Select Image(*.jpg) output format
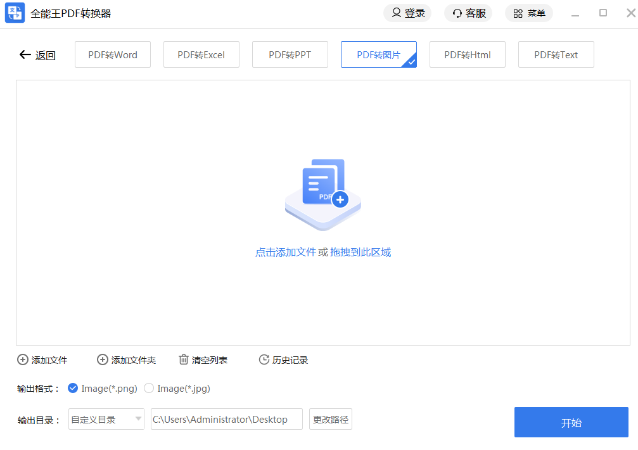 (149, 389)
